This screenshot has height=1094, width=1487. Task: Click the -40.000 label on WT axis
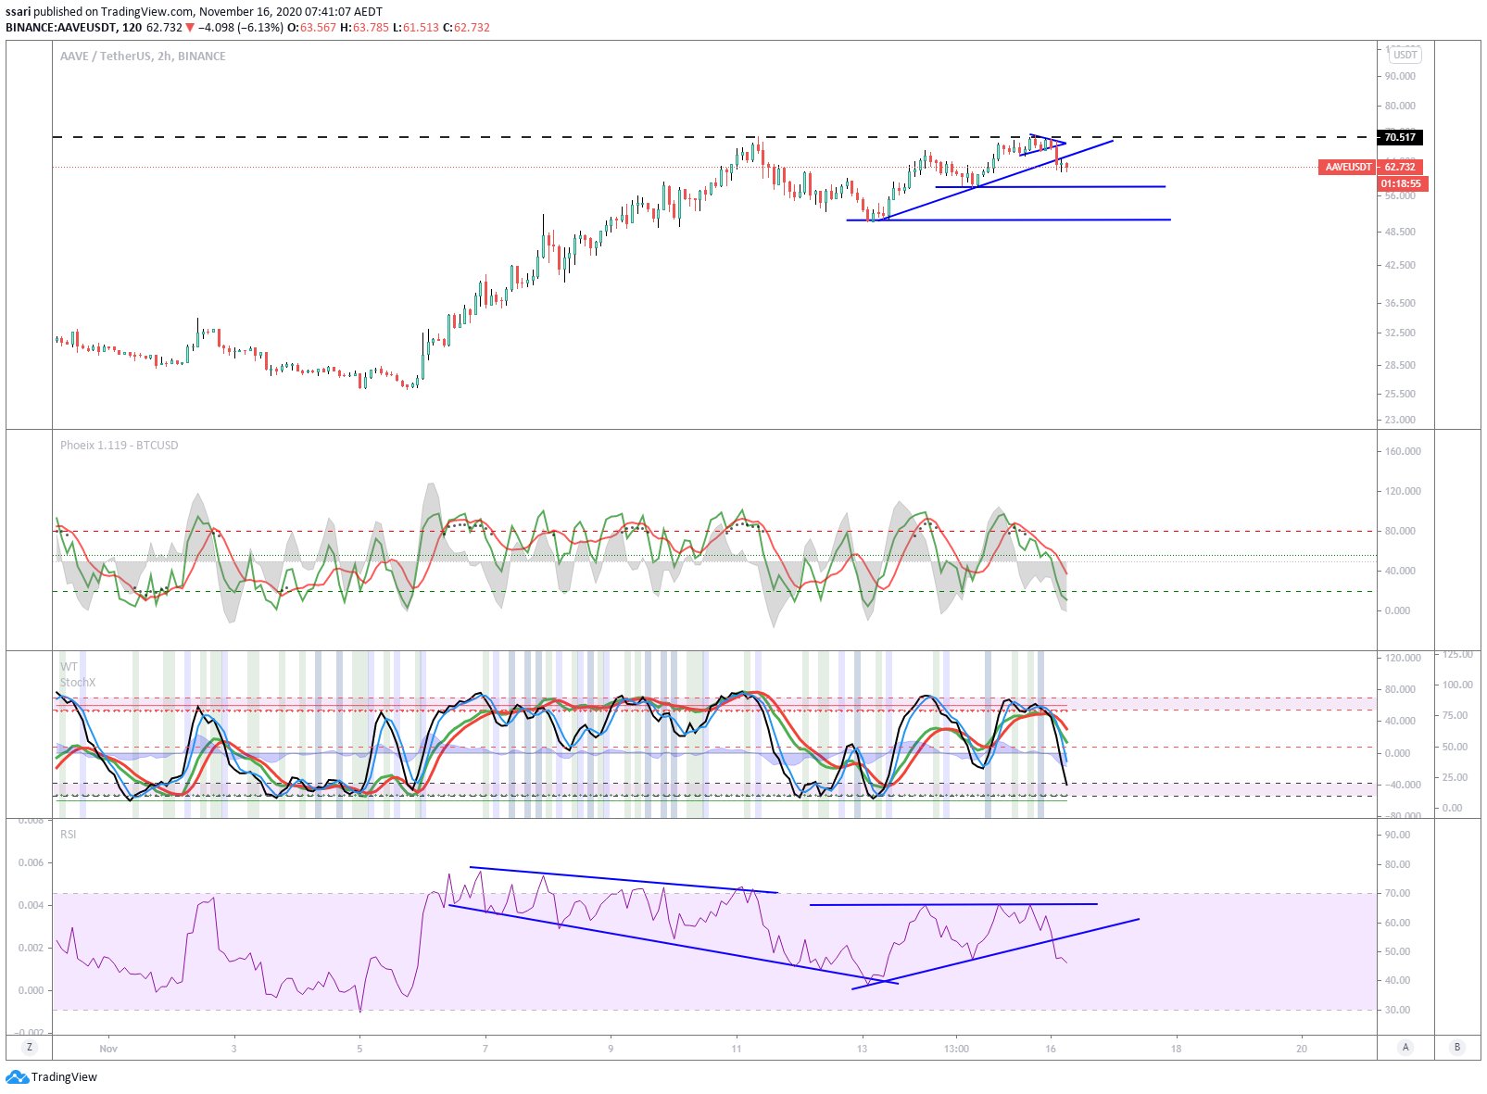1403,785
